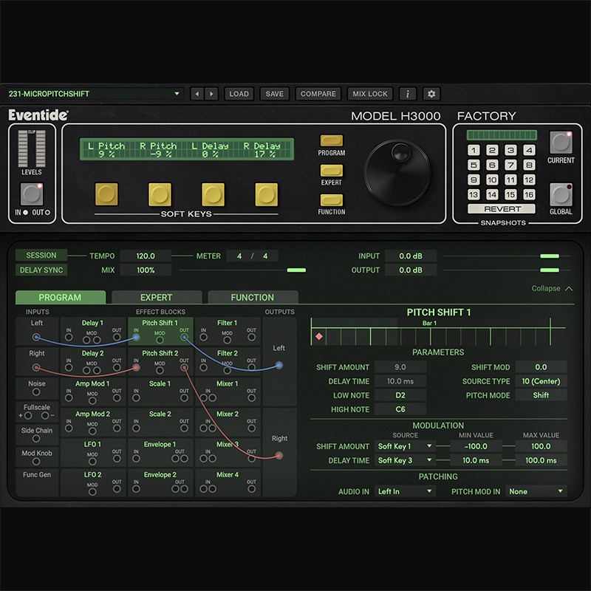This screenshot has width=591, height=591.
Task: Click the red diamond timeline marker
Action: point(319,336)
